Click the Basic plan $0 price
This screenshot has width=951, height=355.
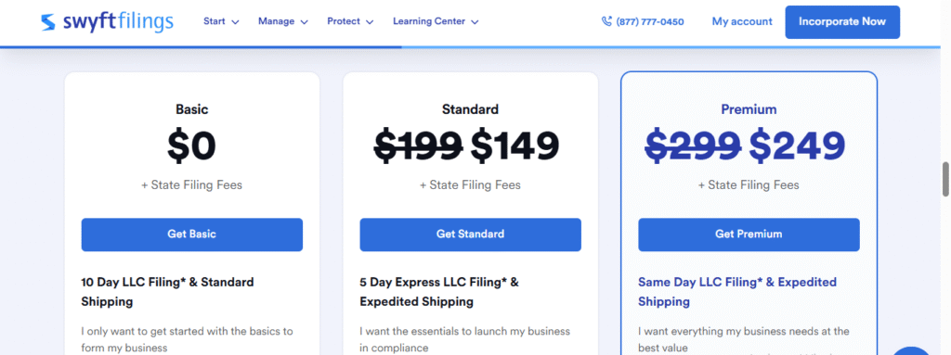(x=191, y=146)
